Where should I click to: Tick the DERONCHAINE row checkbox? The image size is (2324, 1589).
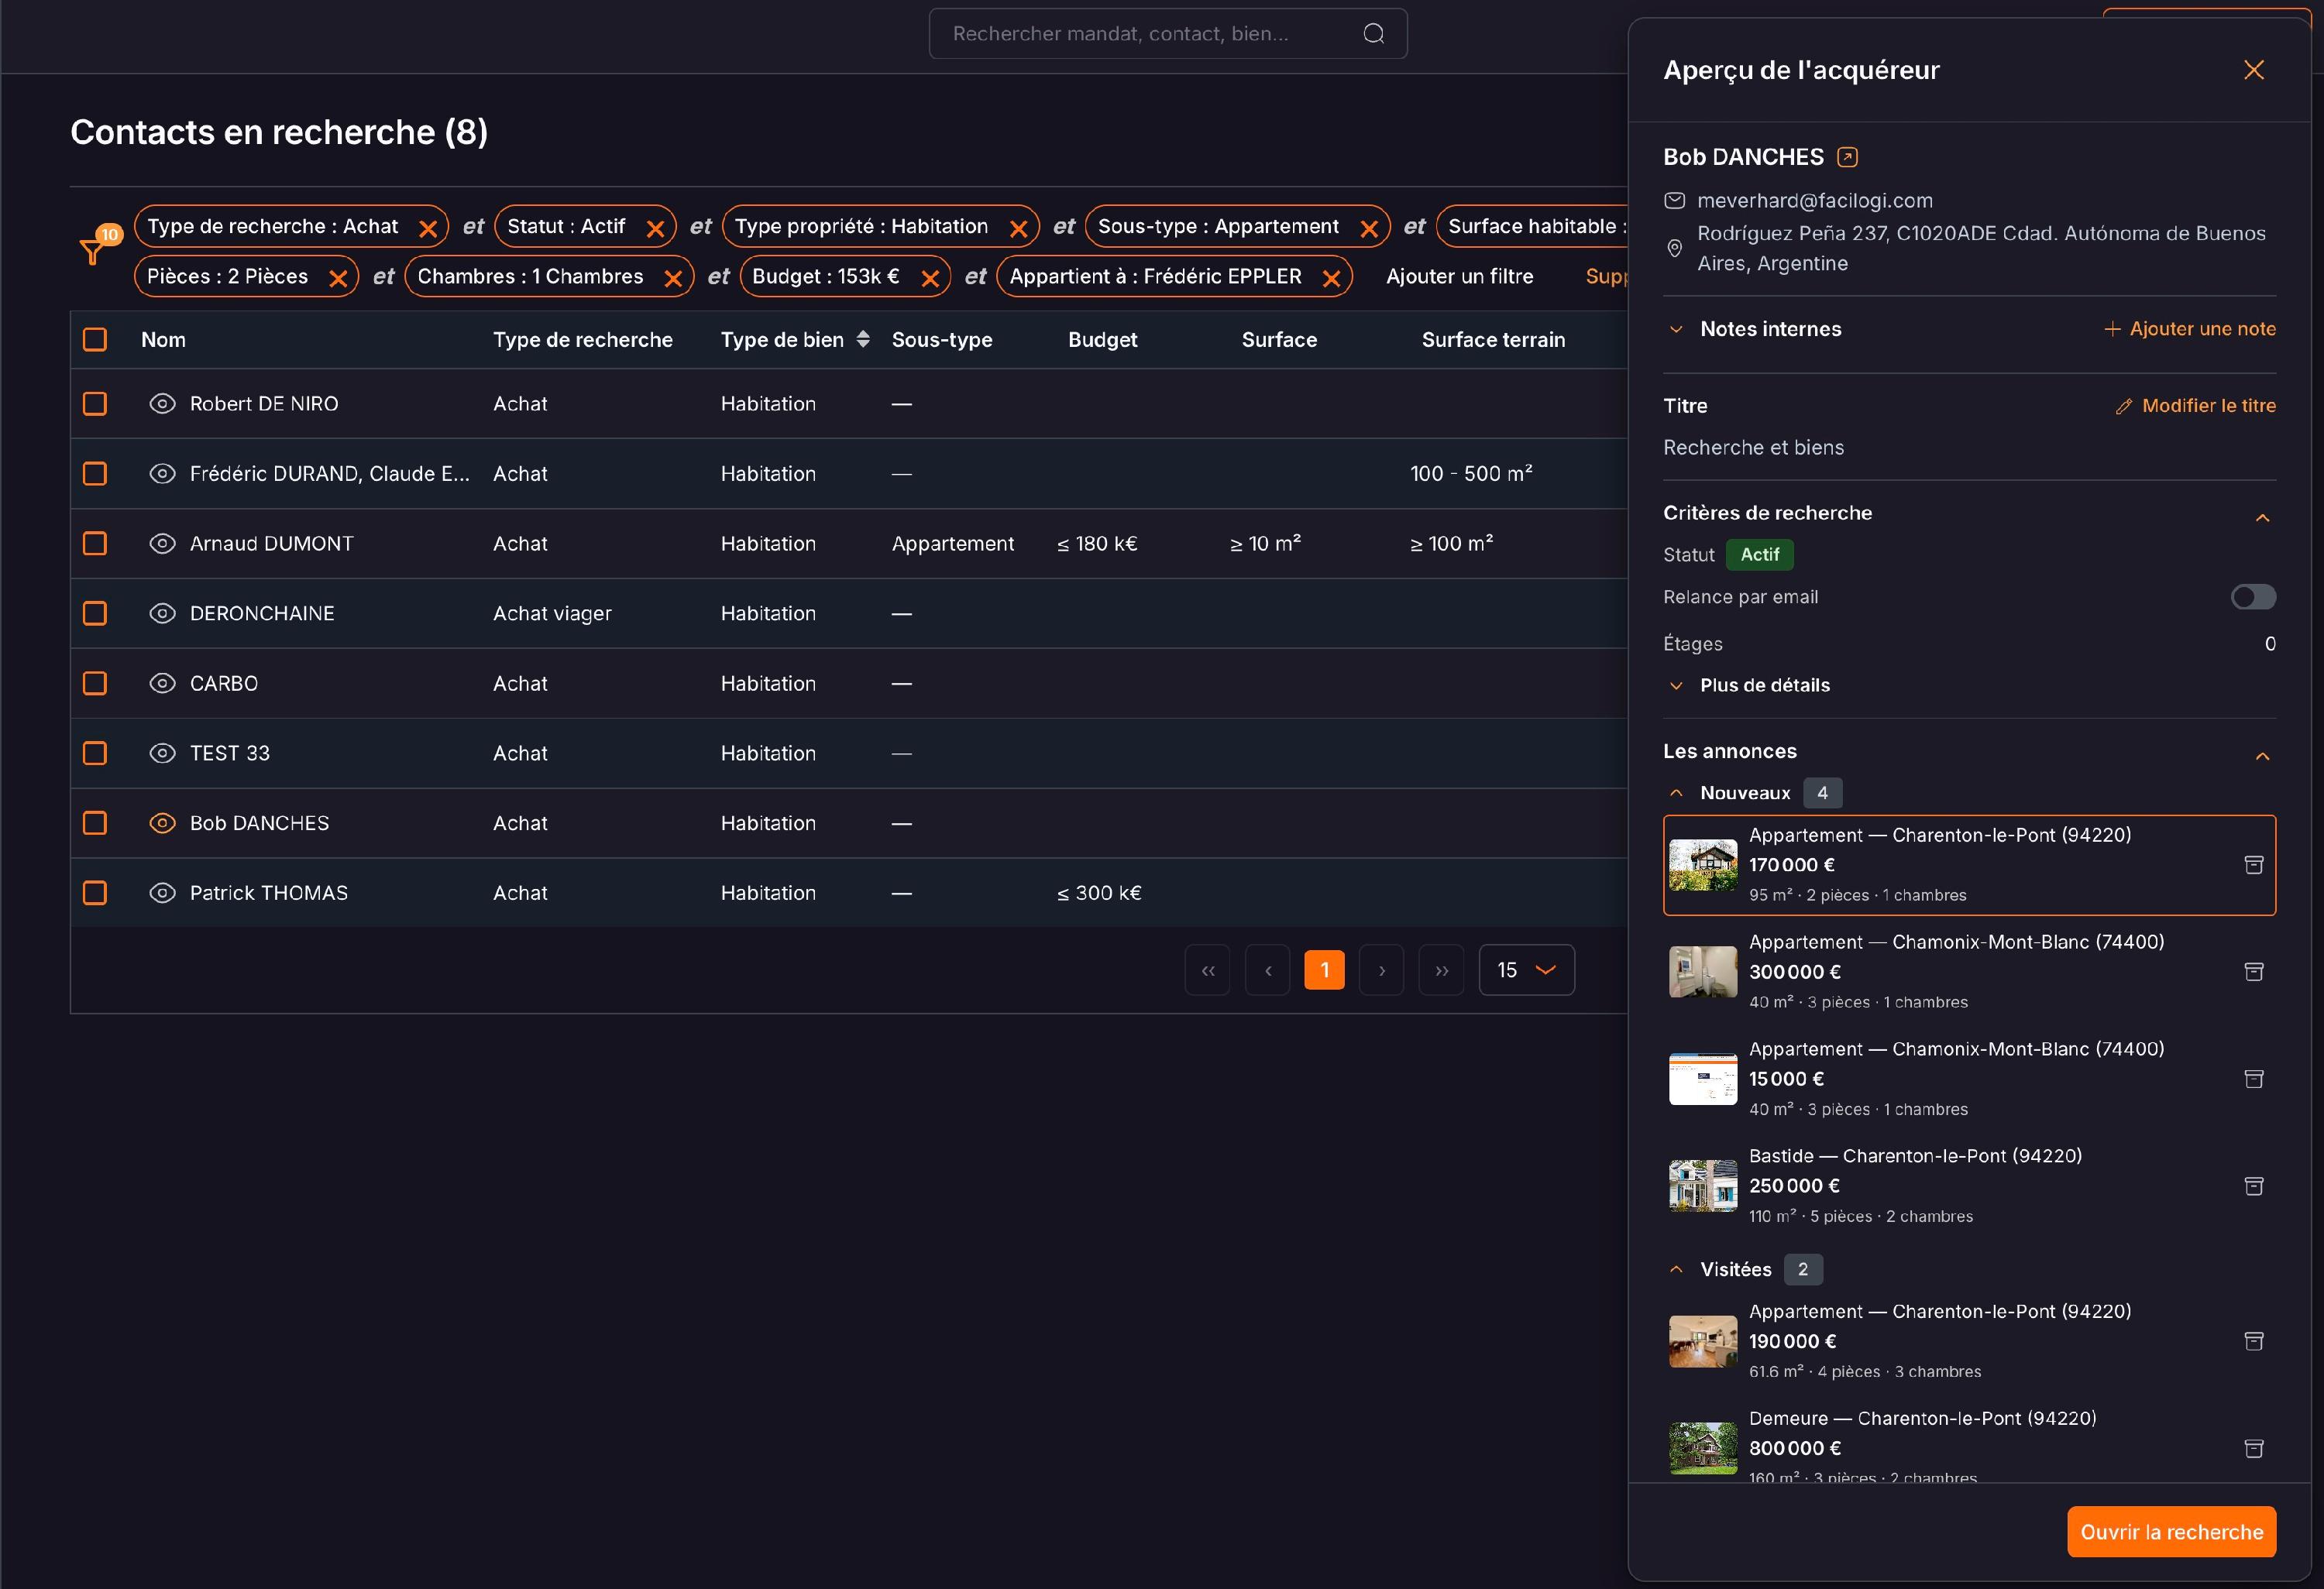click(95, 613)
